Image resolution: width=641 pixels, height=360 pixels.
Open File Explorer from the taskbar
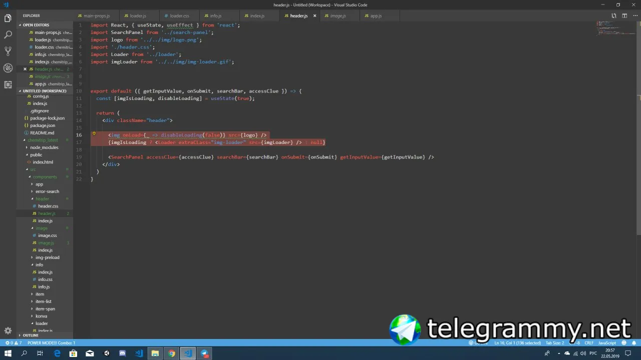[155, 353]
